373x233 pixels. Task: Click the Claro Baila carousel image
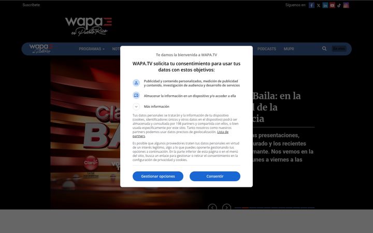[85, 134]
